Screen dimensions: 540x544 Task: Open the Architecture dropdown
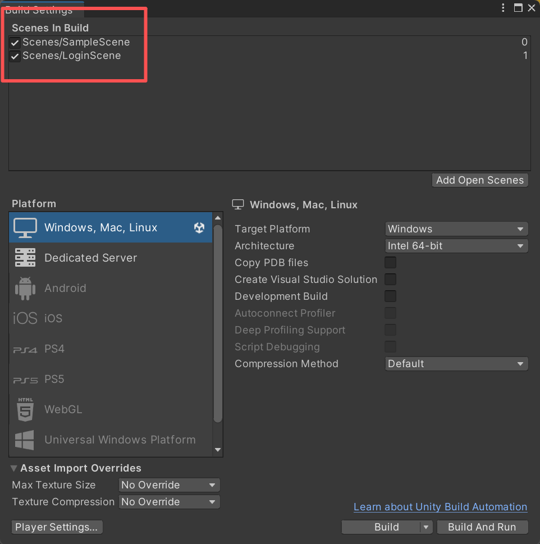click(456, 246)
